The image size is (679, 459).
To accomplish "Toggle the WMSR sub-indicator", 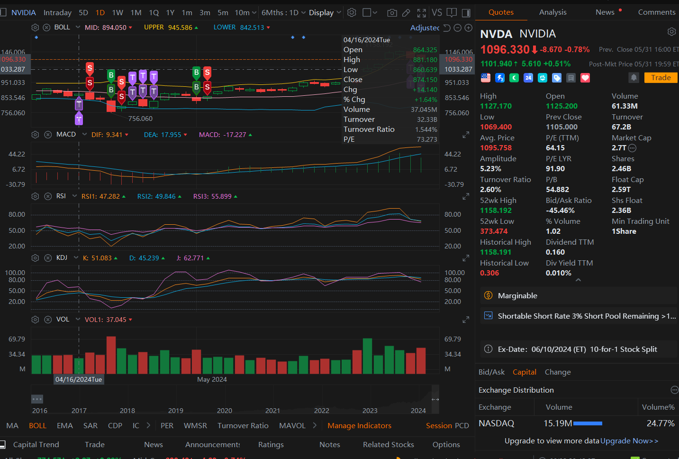I will 195,426.
